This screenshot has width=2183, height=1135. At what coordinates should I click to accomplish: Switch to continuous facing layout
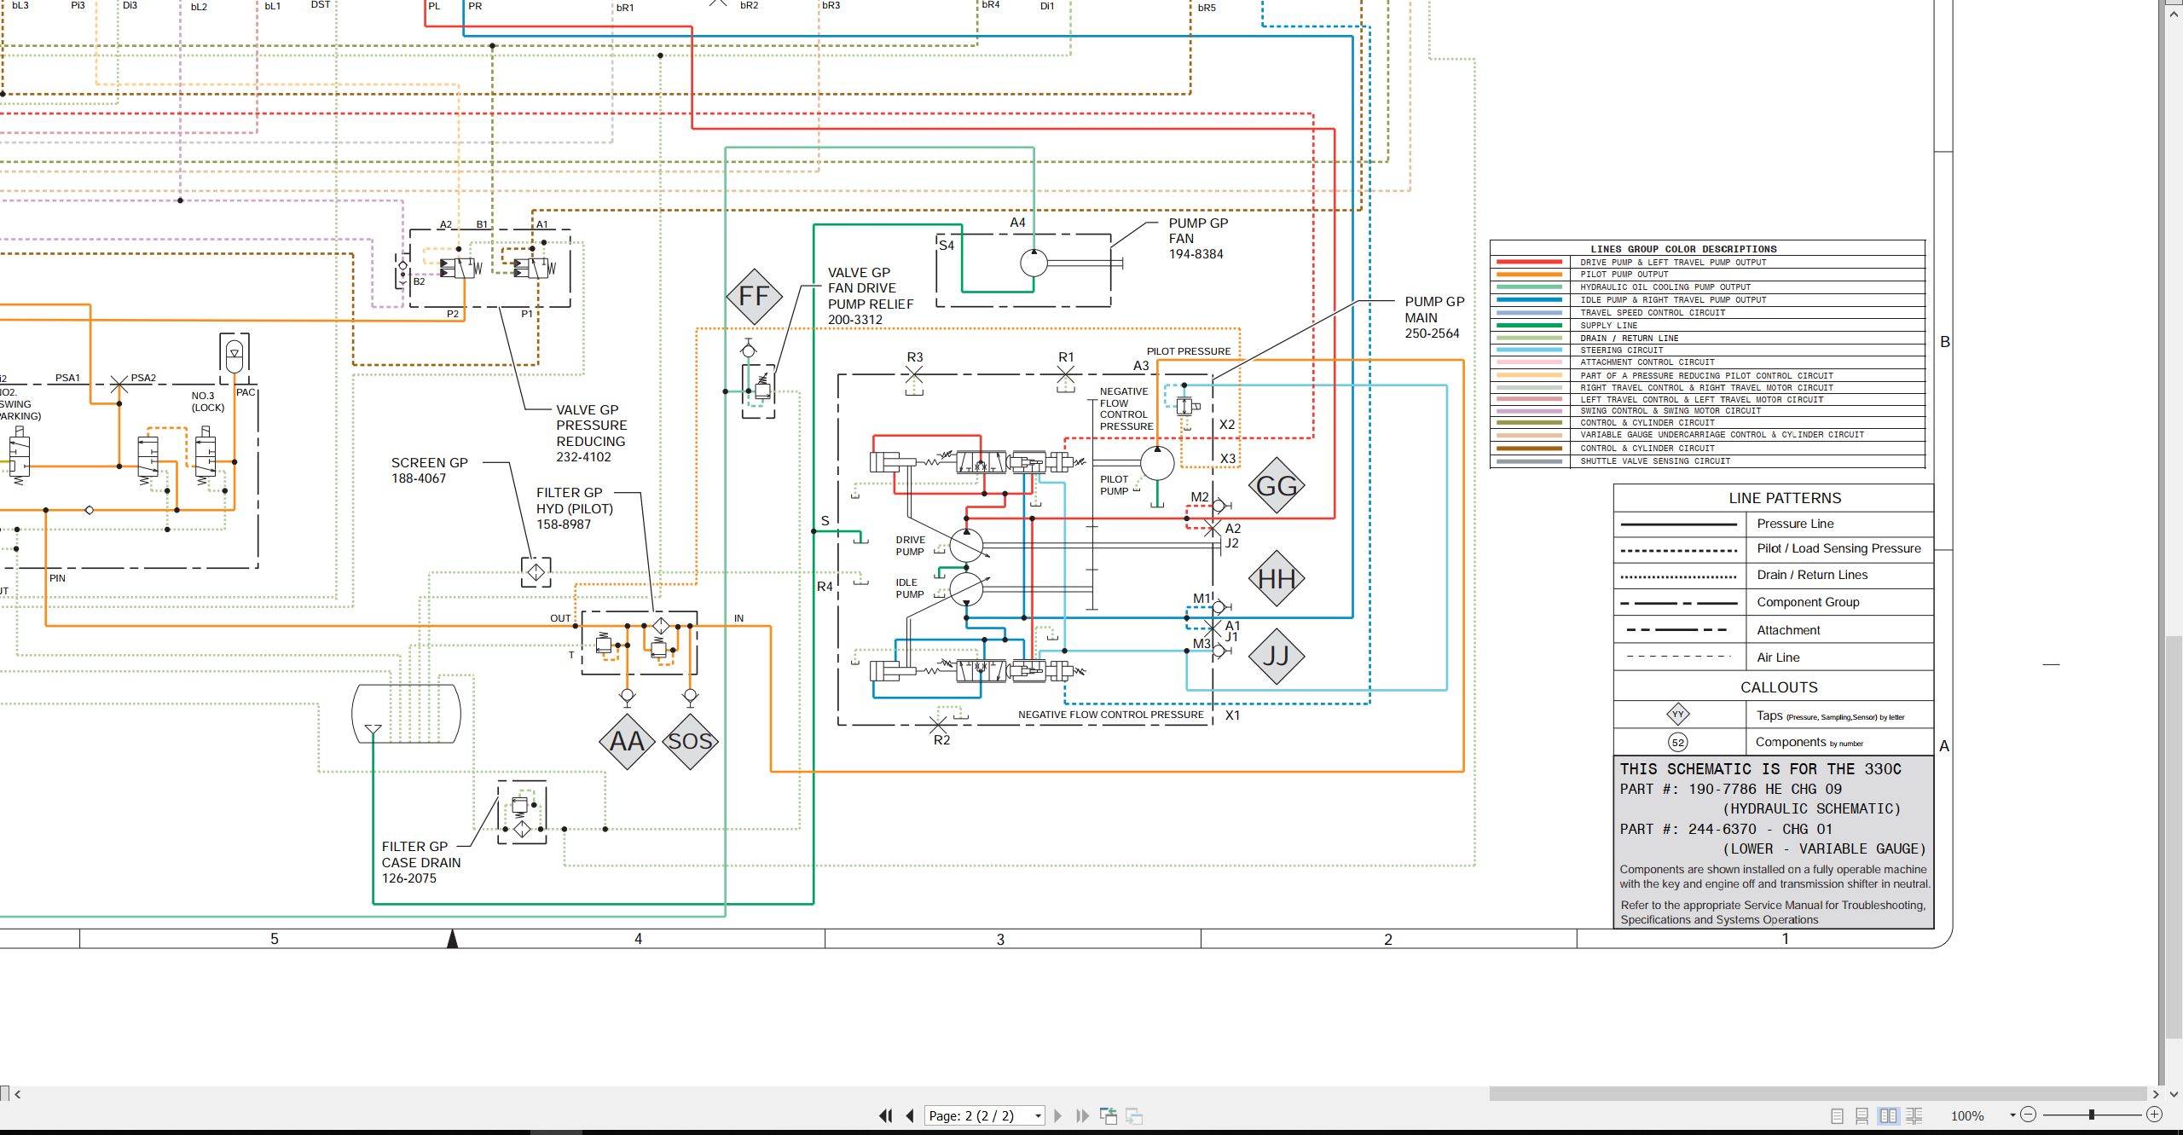[1914, 1115]
